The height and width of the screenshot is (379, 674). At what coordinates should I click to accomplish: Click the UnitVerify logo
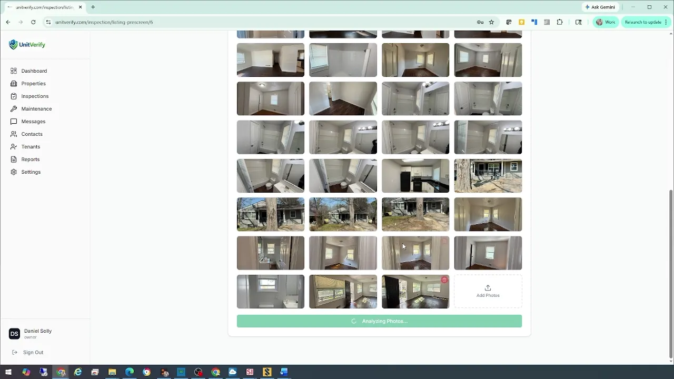(x=27, y=45)
